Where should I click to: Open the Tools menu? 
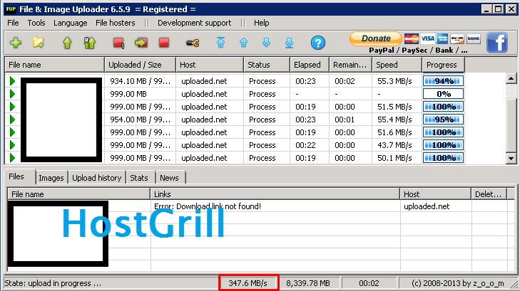36,23
